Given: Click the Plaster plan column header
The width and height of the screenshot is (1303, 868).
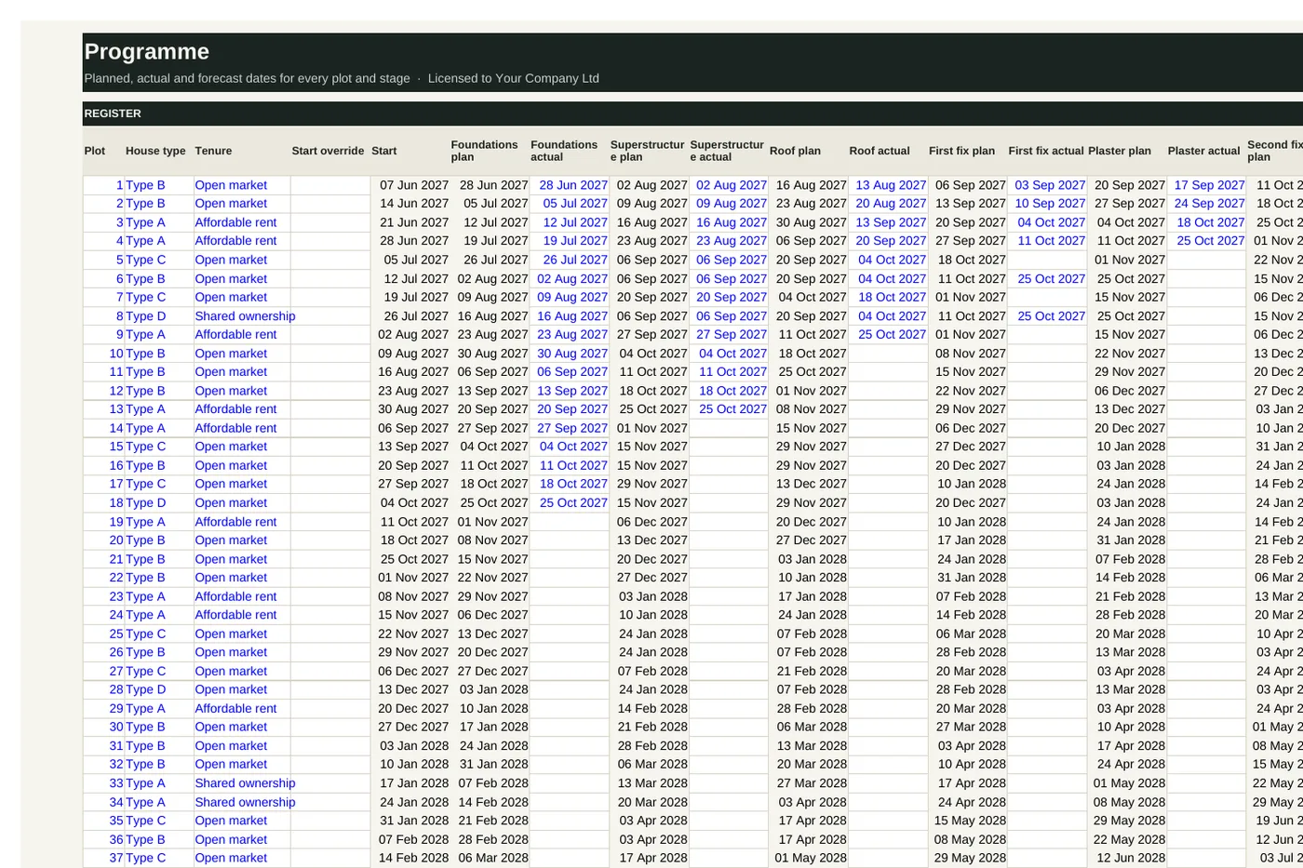Looking at the screenshot, I should click(x=1120, y=151).
